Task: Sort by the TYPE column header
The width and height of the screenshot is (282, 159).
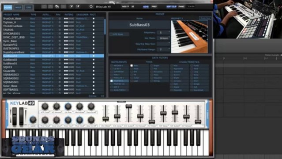Action: 34,15
